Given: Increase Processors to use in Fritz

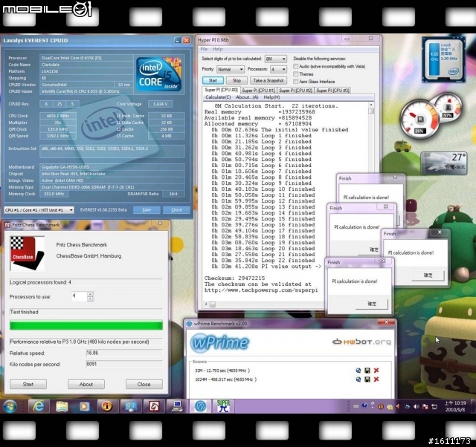Looking at the screenshot, I should tap(90, 294).
